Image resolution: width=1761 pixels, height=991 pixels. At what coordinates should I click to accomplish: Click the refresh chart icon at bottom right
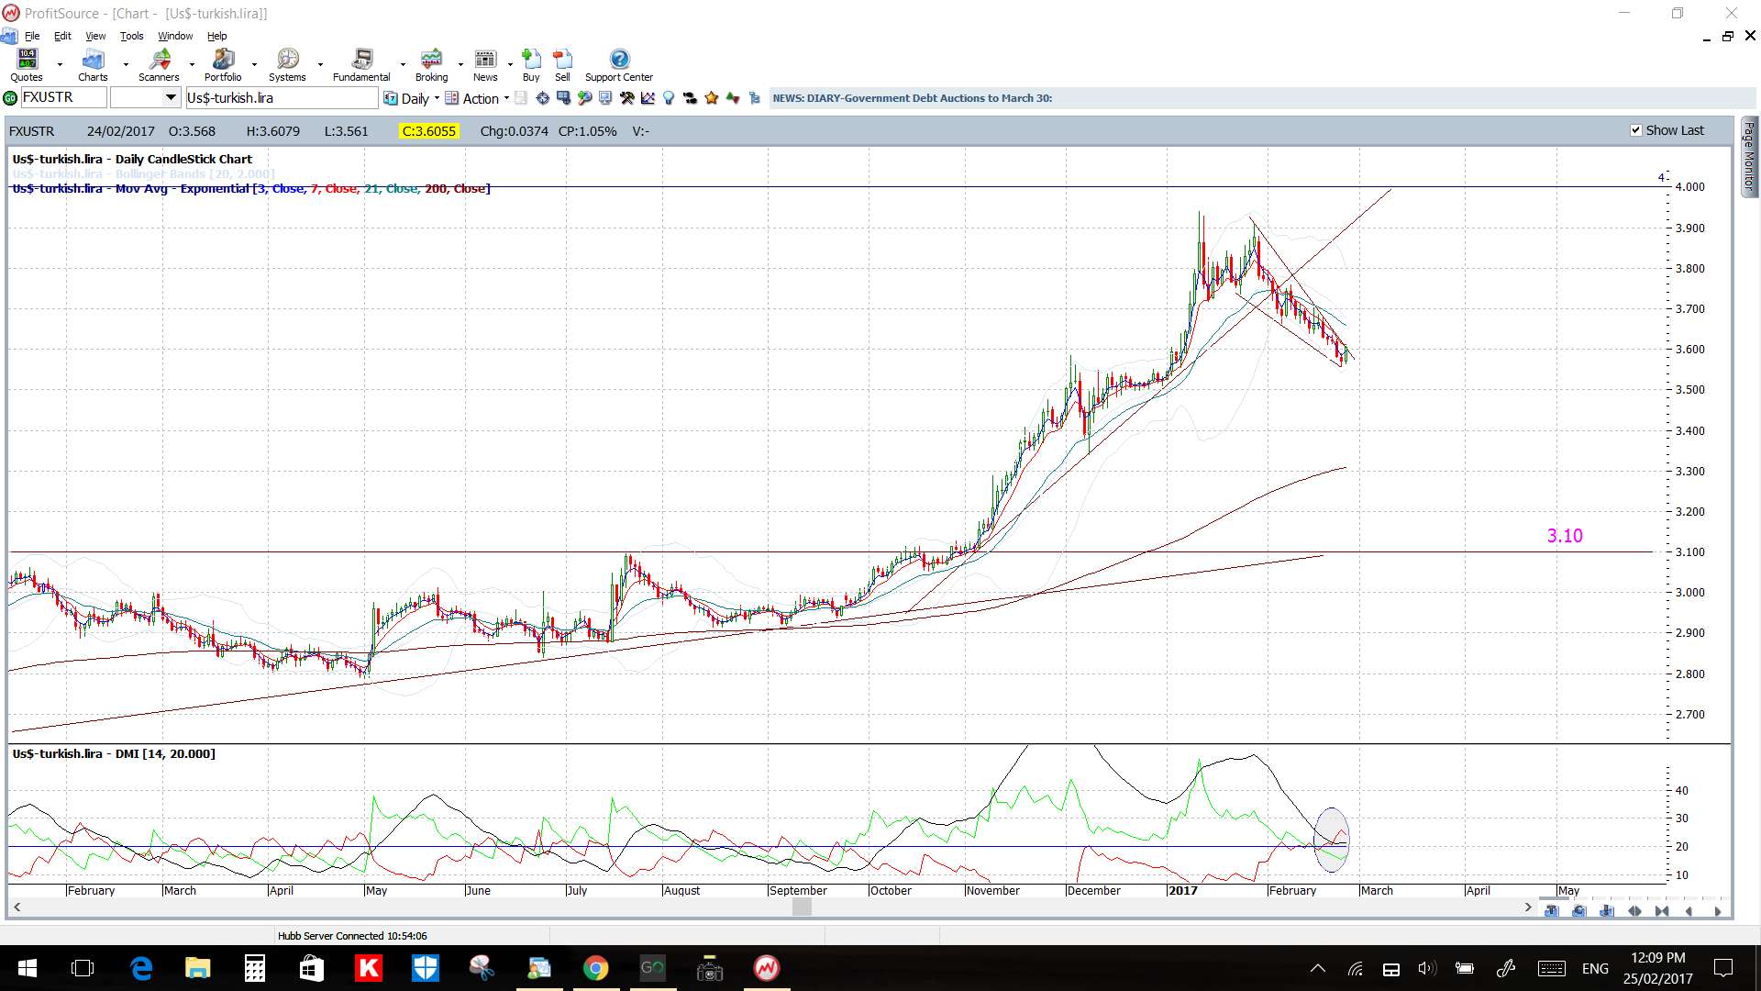(x=1578, y=911)
